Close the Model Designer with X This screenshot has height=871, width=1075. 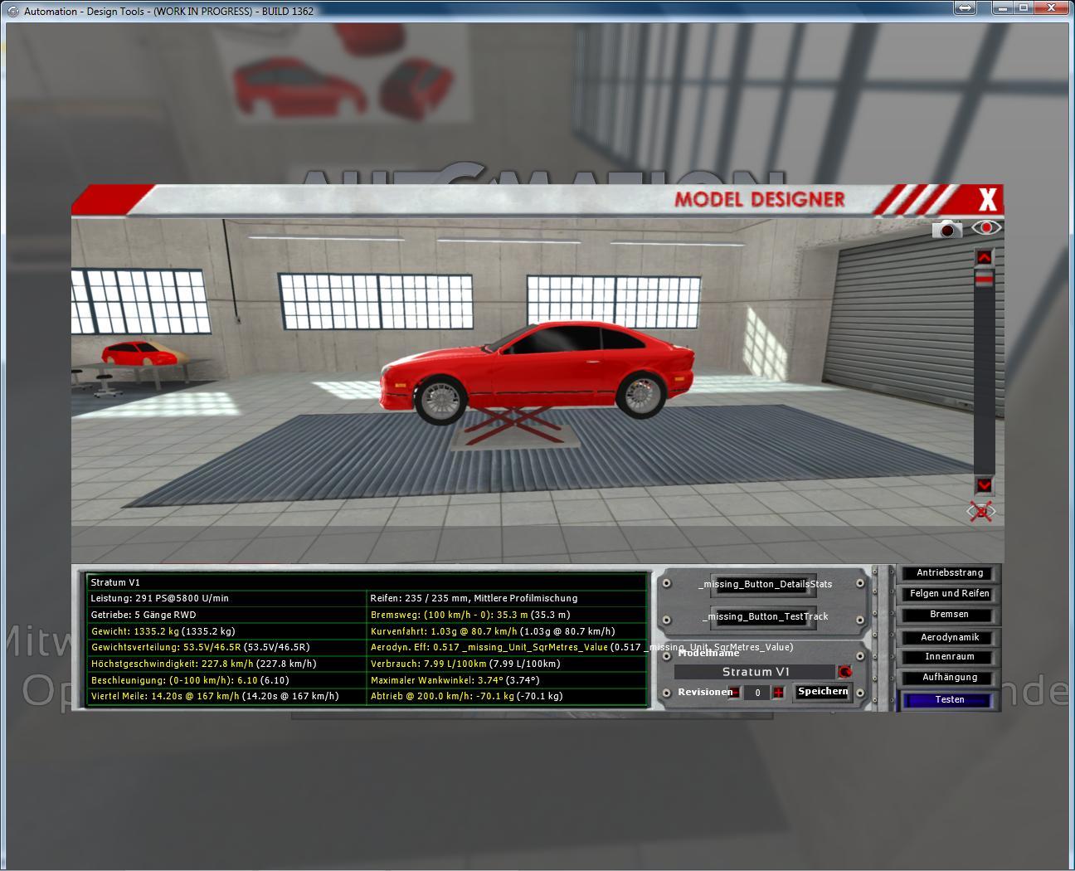(x=987, y=200)
